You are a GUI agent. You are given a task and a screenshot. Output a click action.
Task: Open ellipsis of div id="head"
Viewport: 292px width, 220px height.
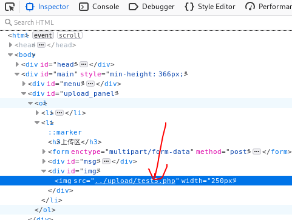[84, 64]
